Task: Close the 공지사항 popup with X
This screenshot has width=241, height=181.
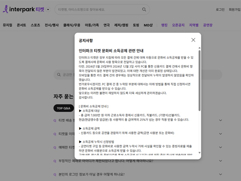Action: (x=193, y=40)
